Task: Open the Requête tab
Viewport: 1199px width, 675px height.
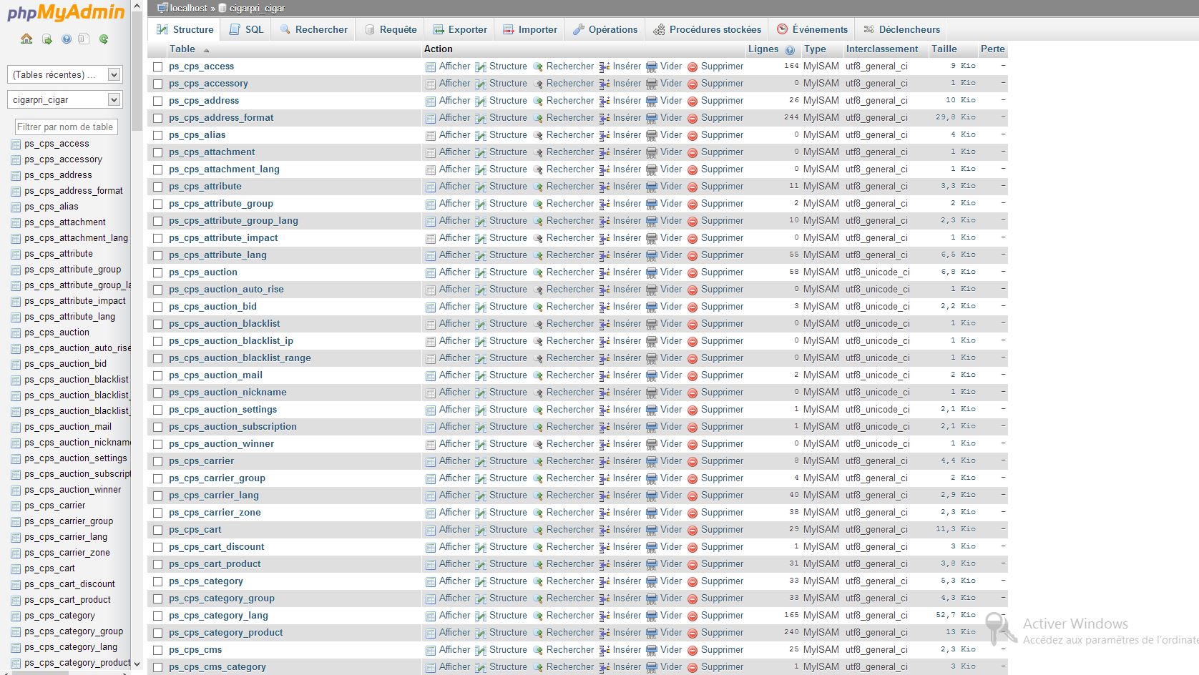Action: 391,29
